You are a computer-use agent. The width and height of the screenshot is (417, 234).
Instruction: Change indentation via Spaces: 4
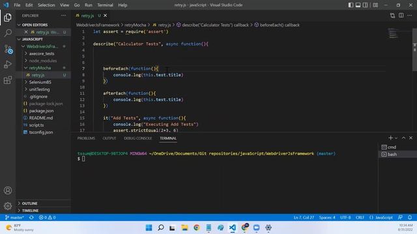pos(327,217)
